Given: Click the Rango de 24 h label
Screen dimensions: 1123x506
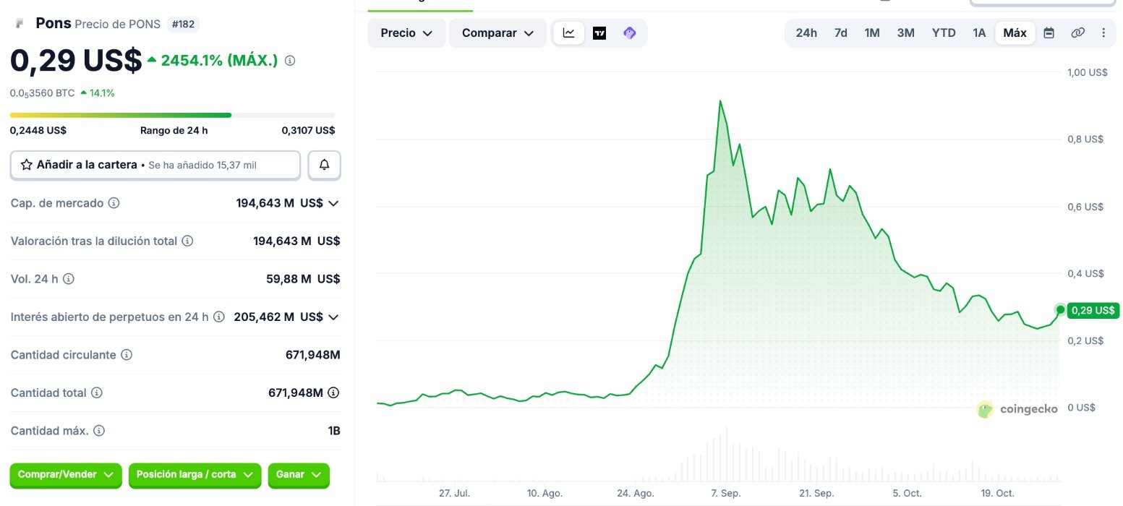Looking at the screenshot, I should (x=174, y=131).
